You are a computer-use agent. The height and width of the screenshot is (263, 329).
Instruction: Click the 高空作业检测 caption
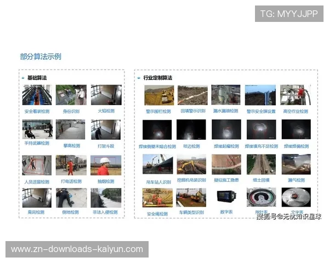(296, 111)
